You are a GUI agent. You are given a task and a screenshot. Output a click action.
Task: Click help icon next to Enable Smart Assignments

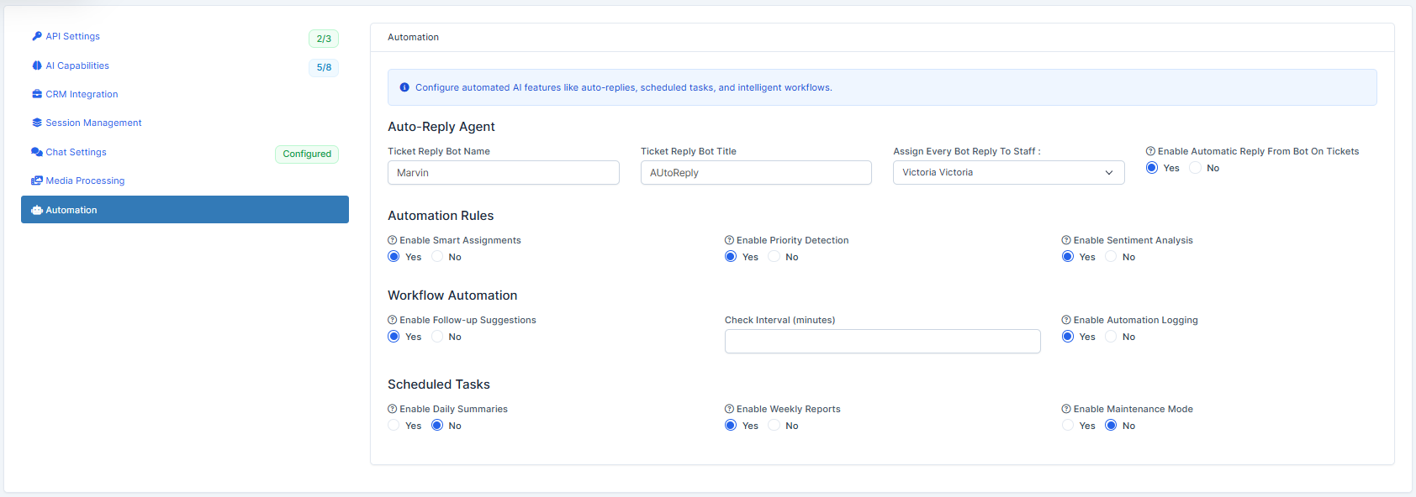tap(392, 240)
